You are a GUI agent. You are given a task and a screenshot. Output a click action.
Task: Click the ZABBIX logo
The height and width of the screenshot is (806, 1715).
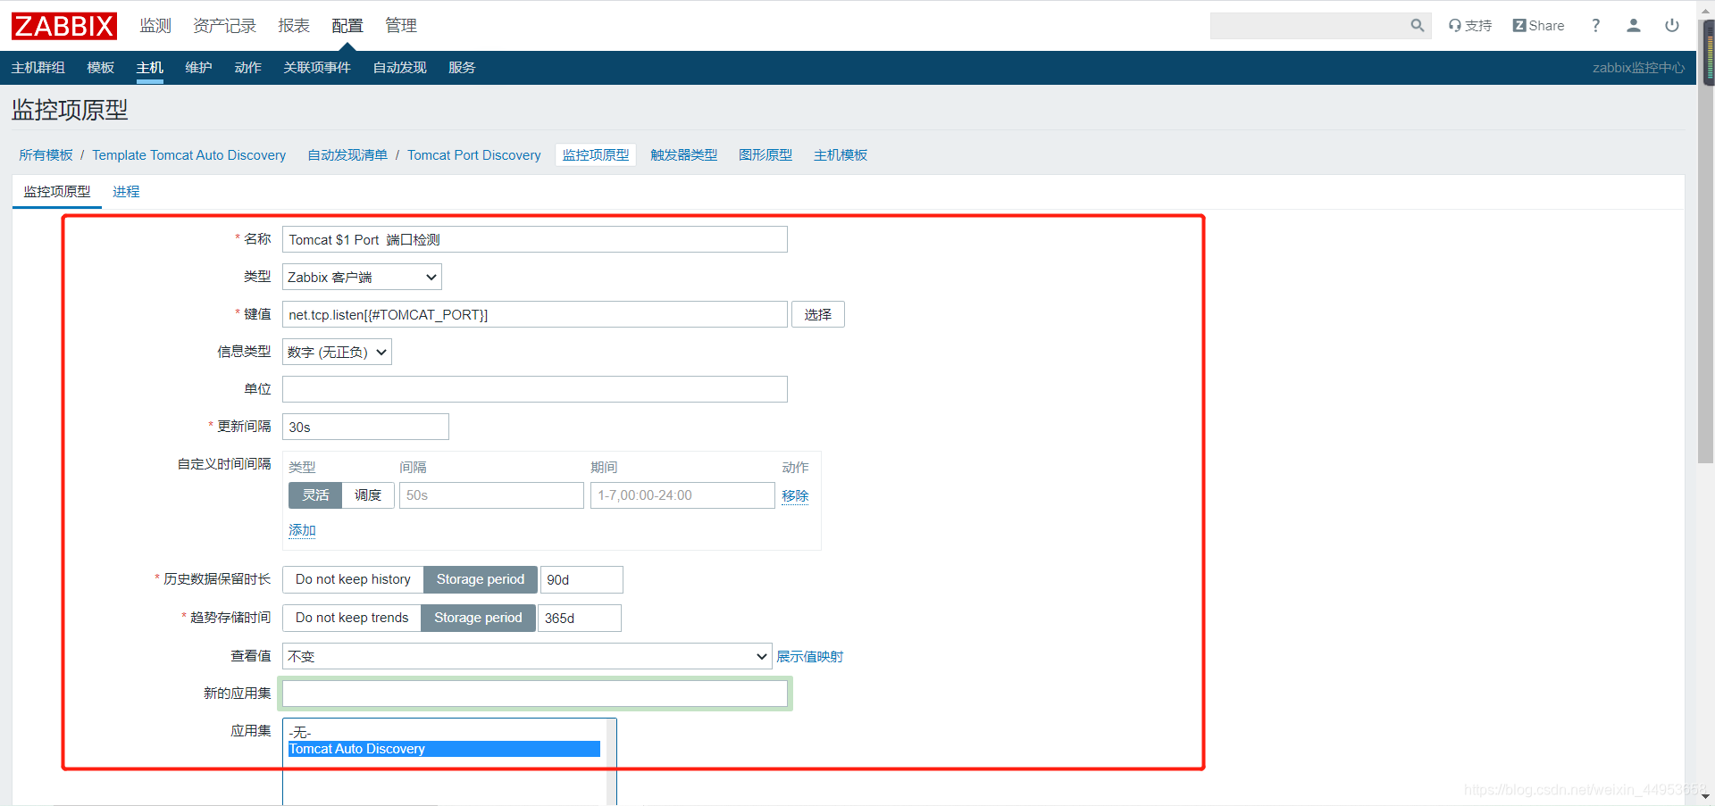coord(64,26)
